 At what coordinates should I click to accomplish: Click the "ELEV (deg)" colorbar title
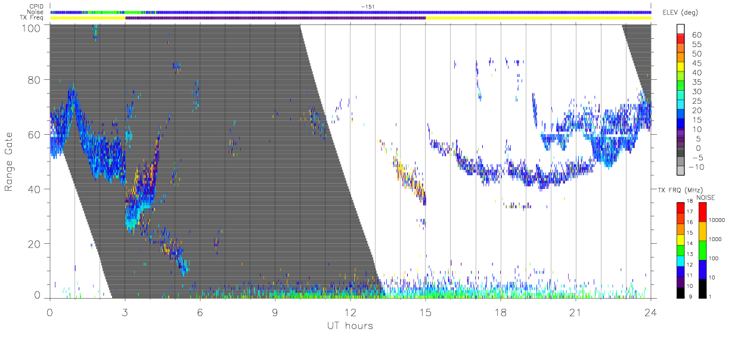coord(681,13)
